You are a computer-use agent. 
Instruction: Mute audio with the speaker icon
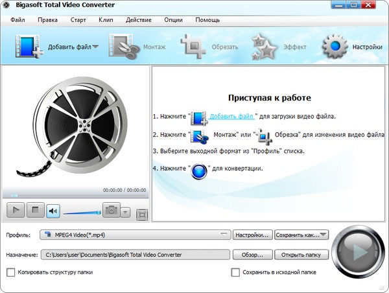click(x=53, y=210)
